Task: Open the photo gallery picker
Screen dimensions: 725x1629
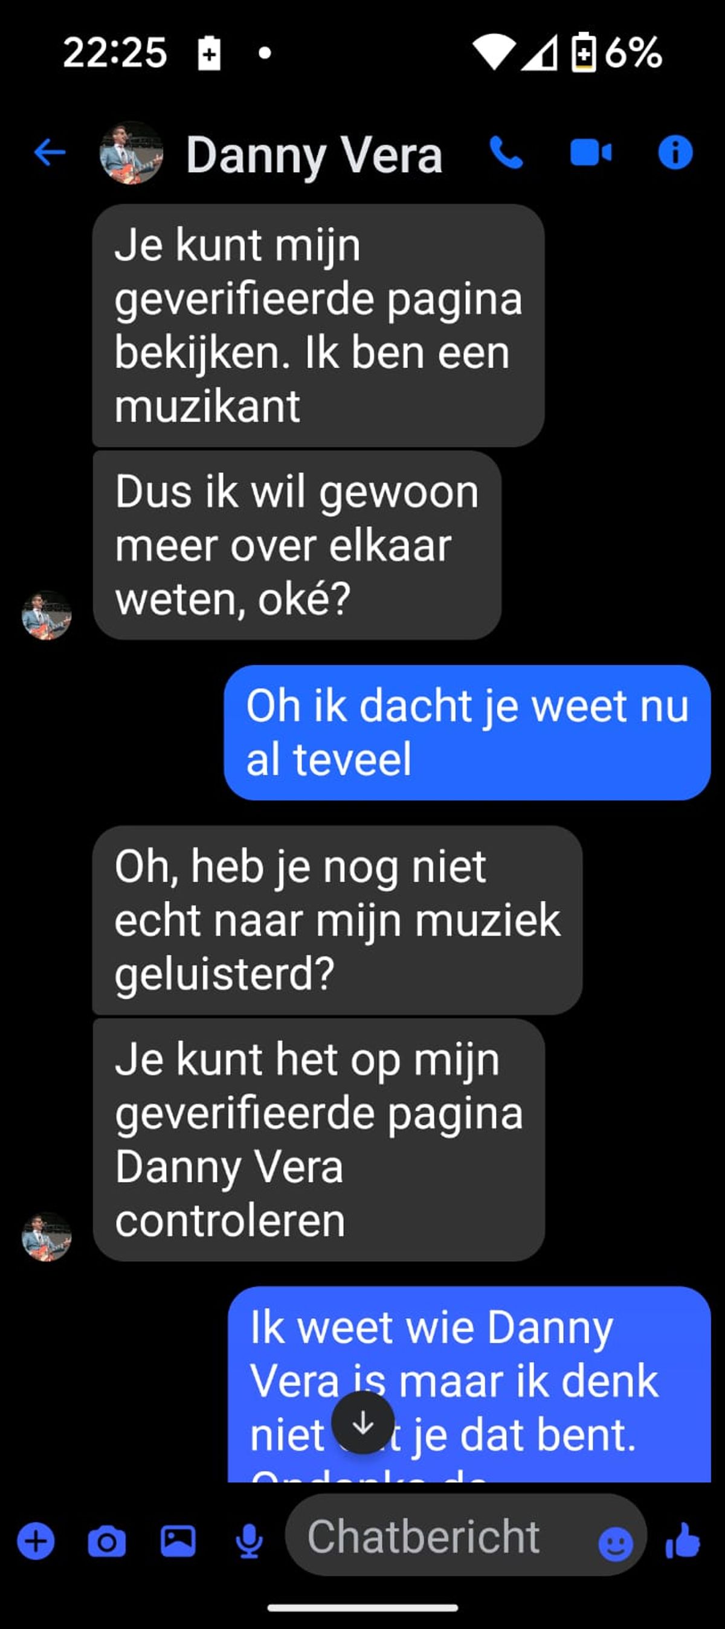Action: [178, 1540]
